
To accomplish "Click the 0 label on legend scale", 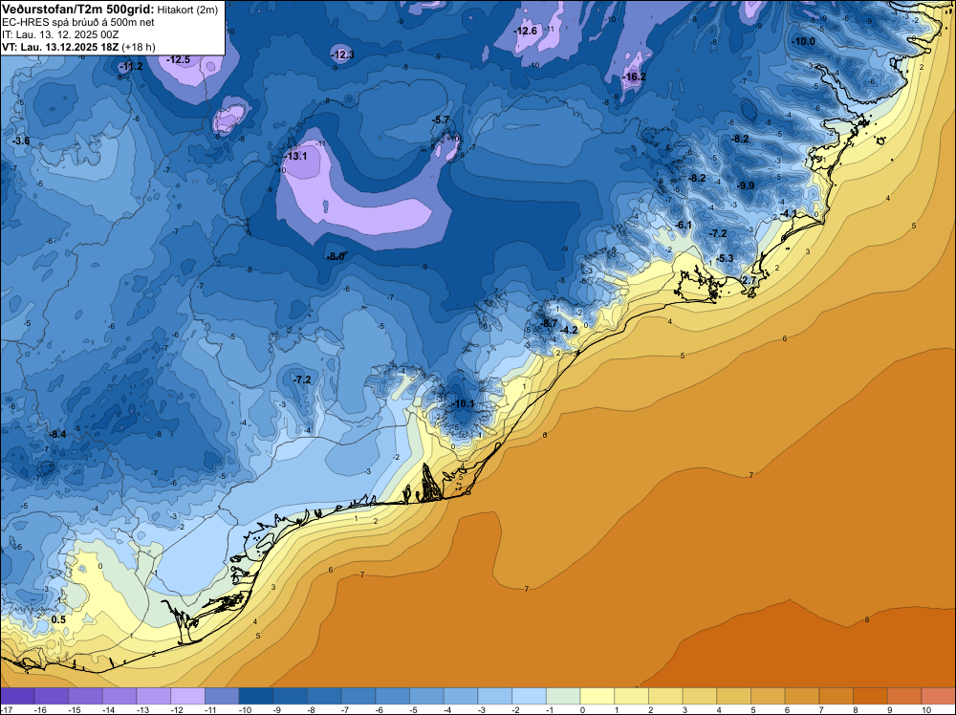I will (582, 709).
